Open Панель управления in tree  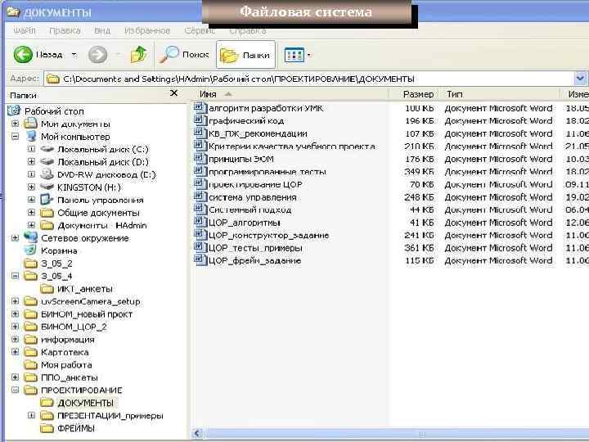101,200
